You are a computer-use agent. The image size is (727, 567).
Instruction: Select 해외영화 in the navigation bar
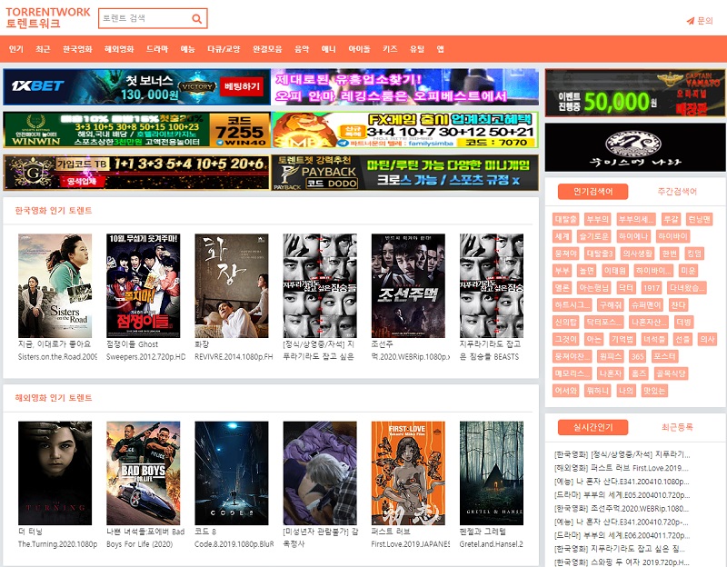(x=119, y=49)
